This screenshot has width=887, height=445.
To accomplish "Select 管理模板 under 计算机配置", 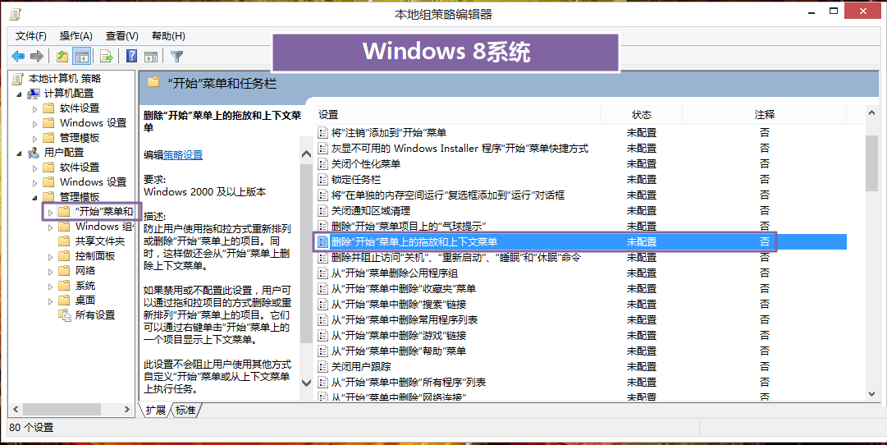I will 80,138.
